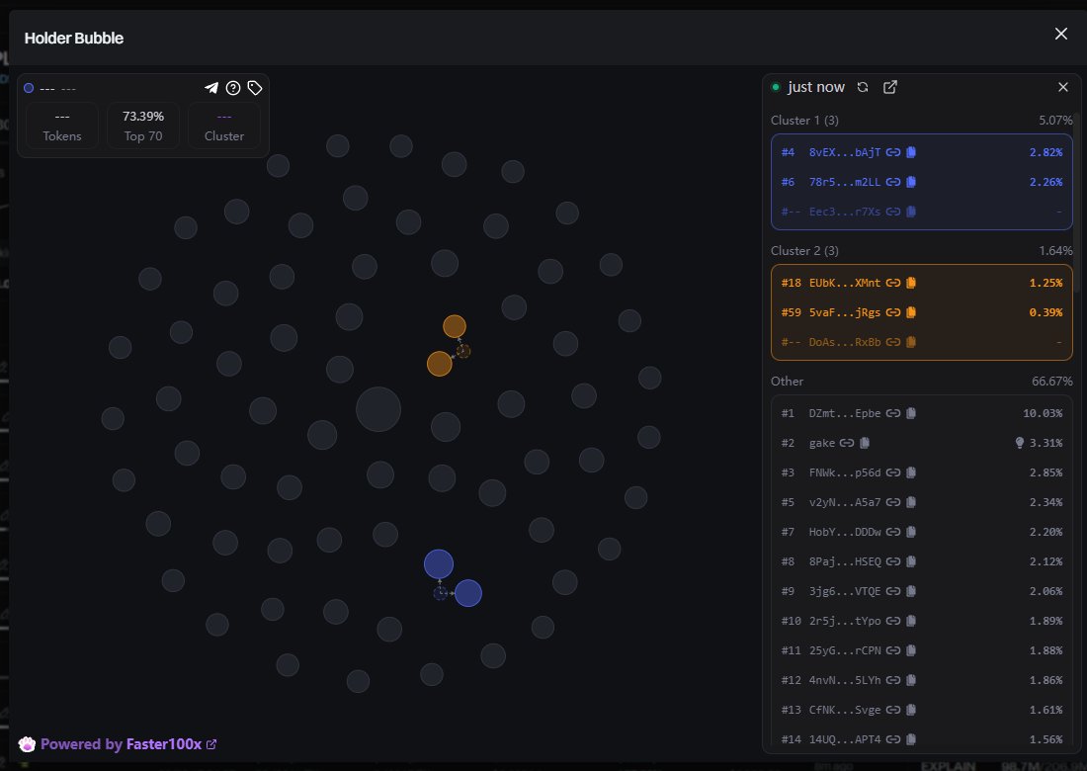Open link icon for EUbK...XMnt
The width and height of the screenshot is (1087, 771).
[x=893, y=283]
